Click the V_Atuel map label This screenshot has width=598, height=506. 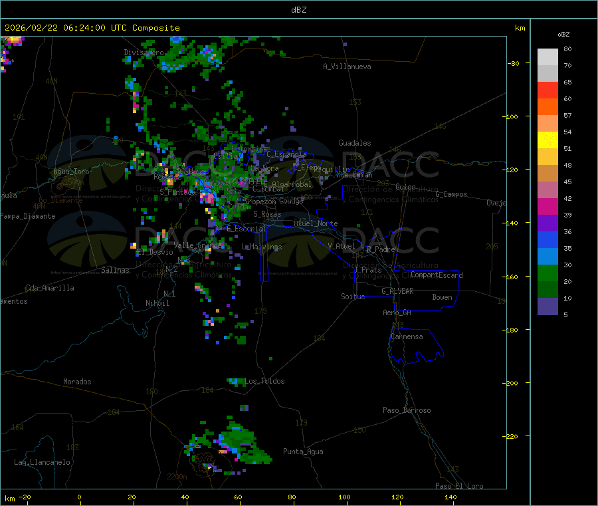(342, 246)
